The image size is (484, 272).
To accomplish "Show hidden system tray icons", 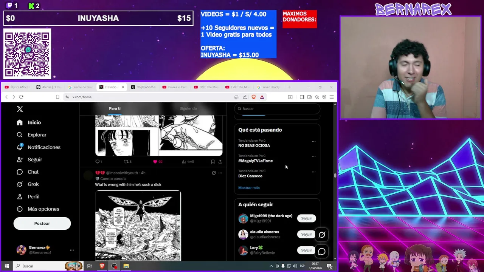I will click(x=271, y=266).
